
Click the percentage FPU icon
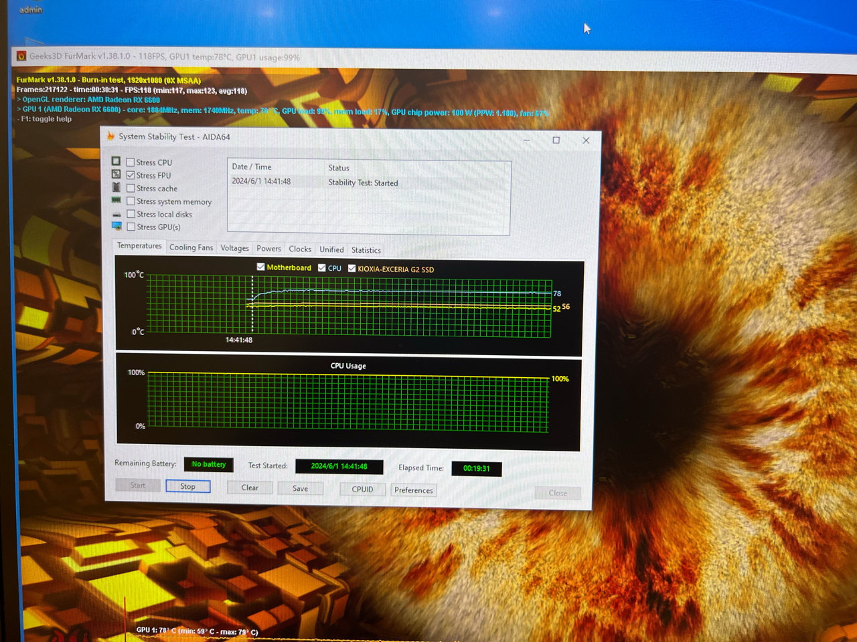point(117,175)
